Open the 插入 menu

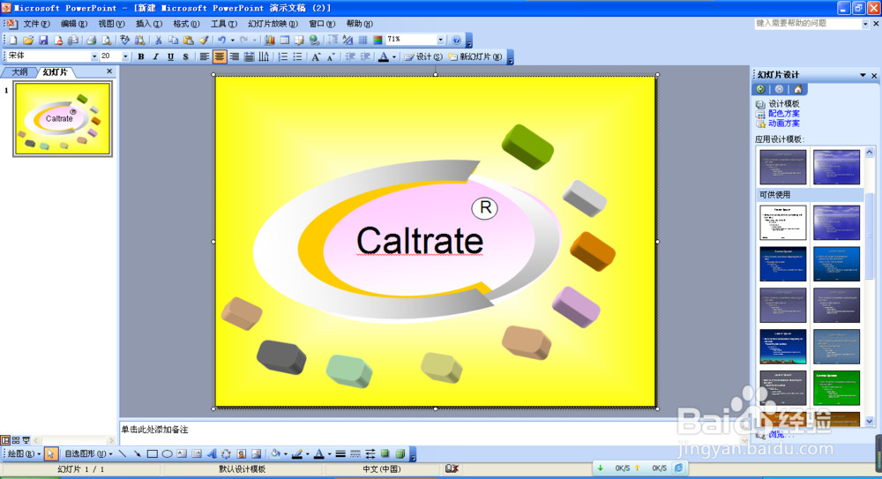149,24
